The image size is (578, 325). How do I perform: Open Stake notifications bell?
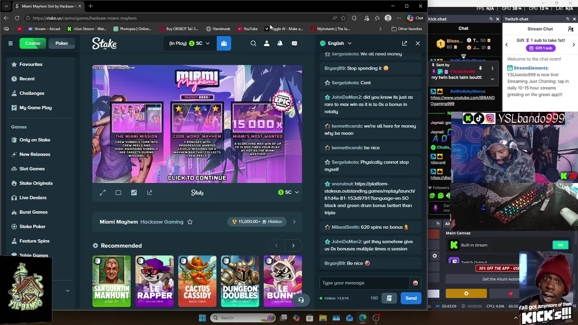point(280,43)
